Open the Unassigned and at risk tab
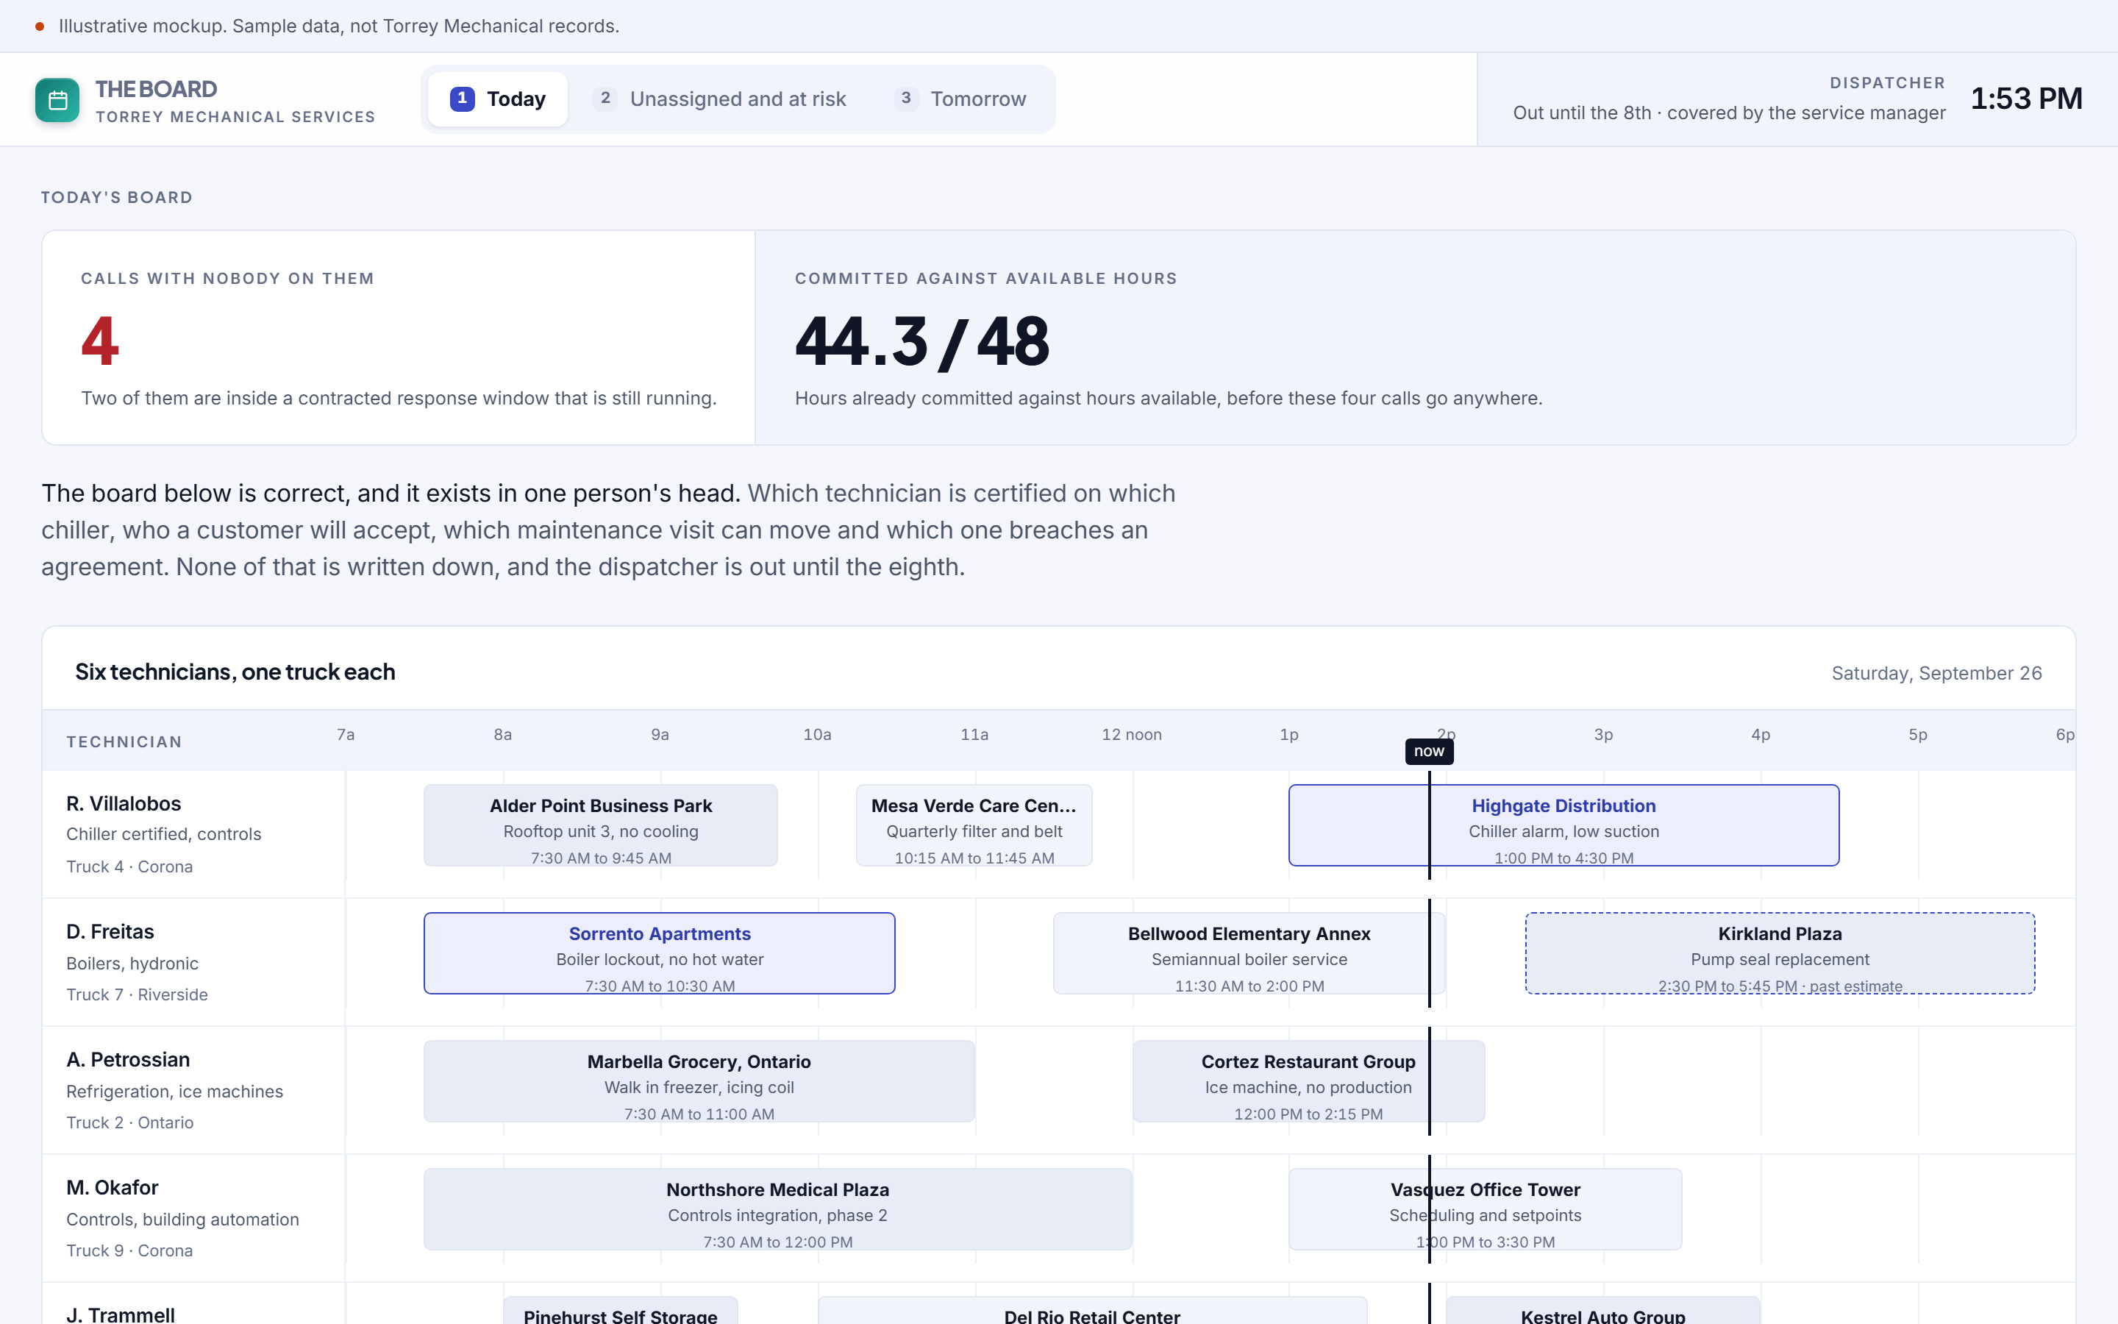 [719, 99]
